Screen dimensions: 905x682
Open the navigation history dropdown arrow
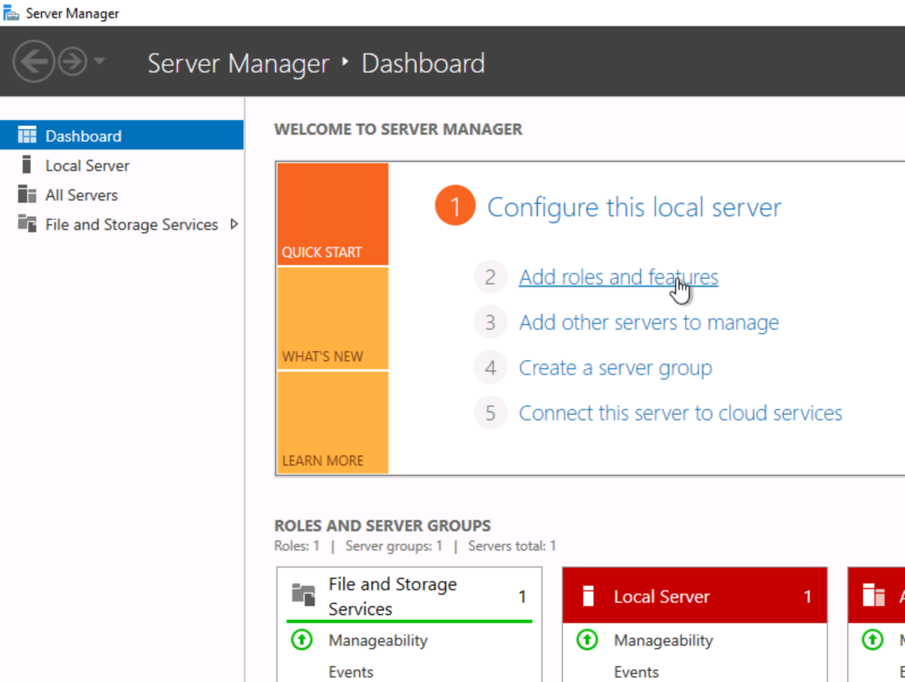coord(100,61)
